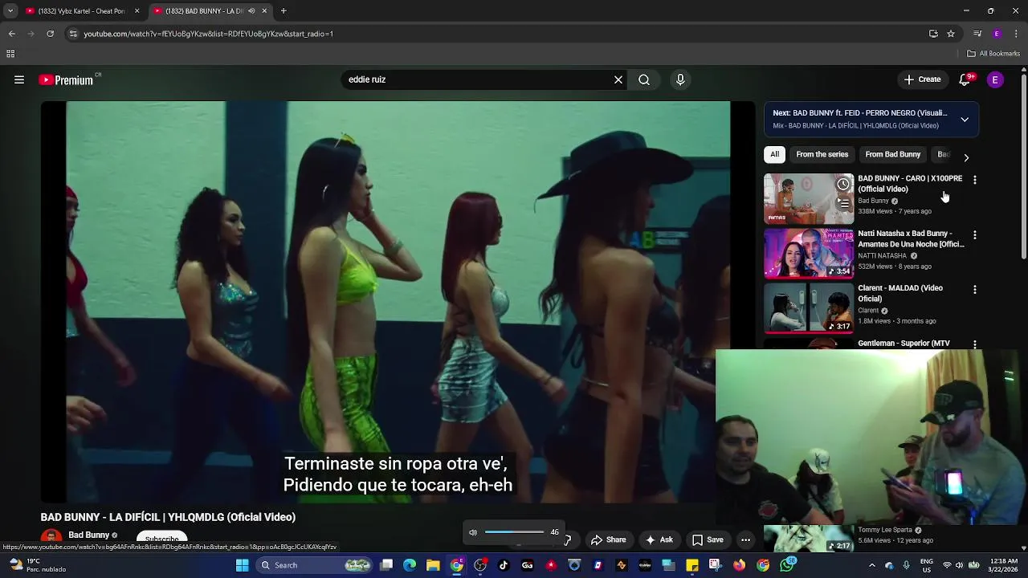The height and width of the screenshot is (578, 1028).
Task: Start voice search with the microphone
Action: coord(680,79)
